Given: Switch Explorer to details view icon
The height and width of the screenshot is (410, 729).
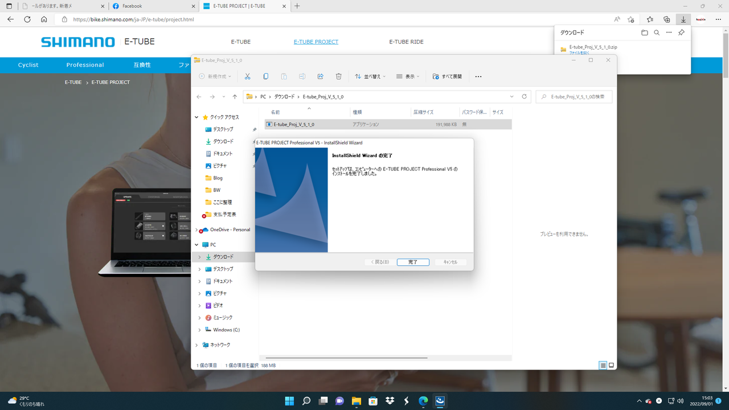Looking at the screenshot, I should (603, 365).
